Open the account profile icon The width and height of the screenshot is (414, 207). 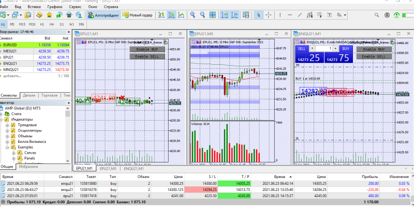(x=387, y=15)
